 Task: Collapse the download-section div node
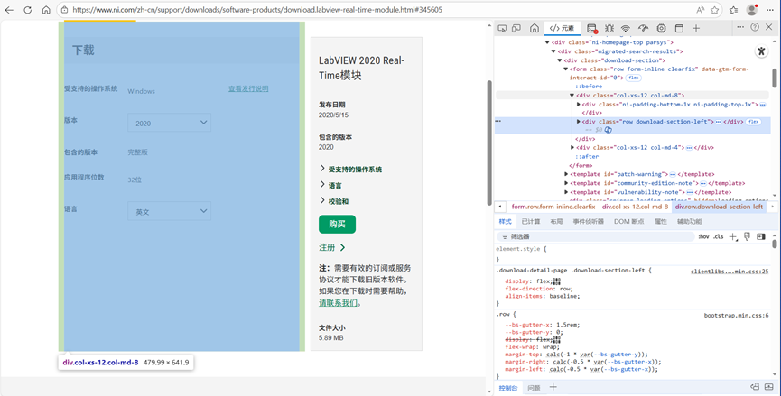coord(560,60)
